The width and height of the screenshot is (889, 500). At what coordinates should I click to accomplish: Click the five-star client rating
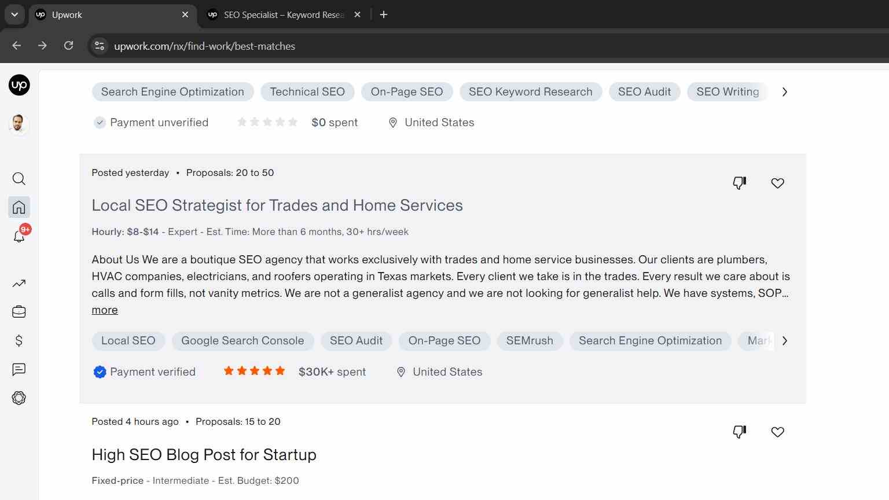(x=255, y=372)
